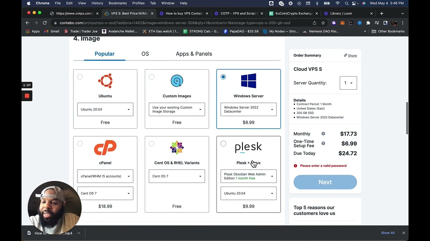This screenshot has height=241, width=430.
Task: Open the Trade | Trader Joe bookmark
Action: 80,31
